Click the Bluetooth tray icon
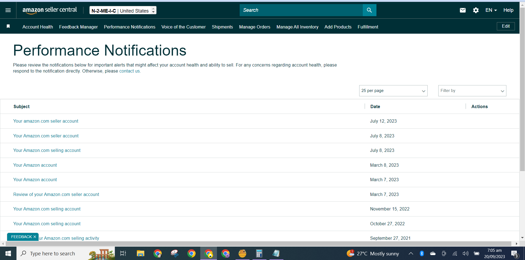This screenshot has height=260, width=525. tap(422, 253)
